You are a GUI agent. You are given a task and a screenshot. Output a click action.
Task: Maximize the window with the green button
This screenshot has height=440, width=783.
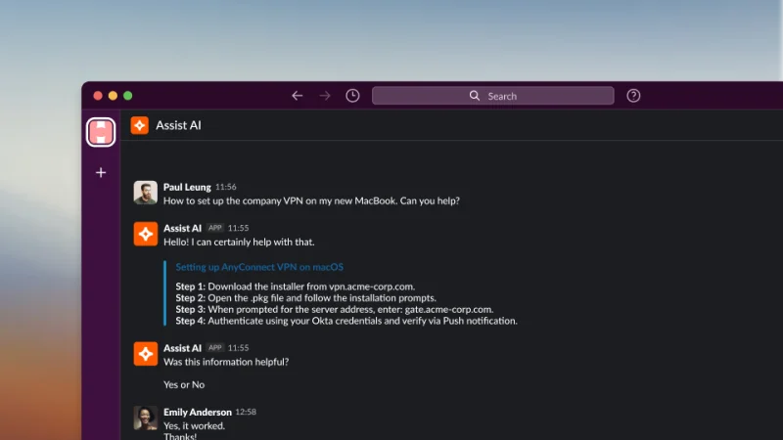[x=128, y=96]
